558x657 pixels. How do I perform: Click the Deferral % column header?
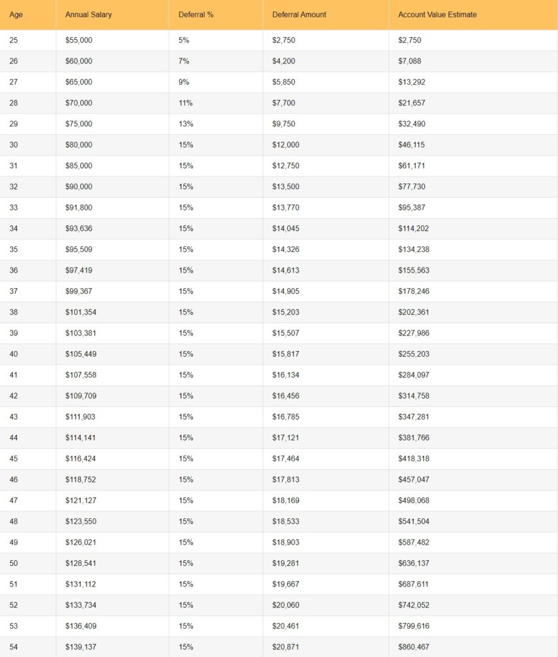[x=196, y=15]
